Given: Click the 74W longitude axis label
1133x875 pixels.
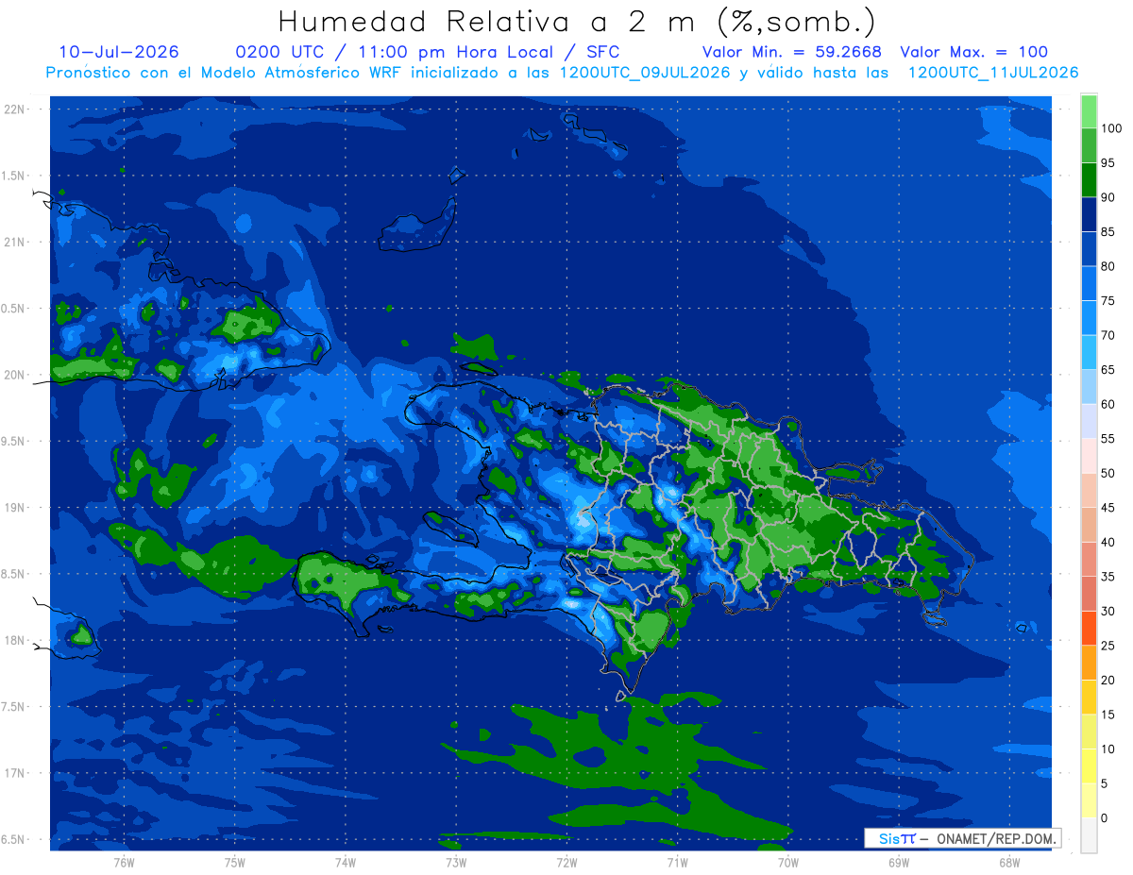Looking at the screenshot, I should coord(346,862).
